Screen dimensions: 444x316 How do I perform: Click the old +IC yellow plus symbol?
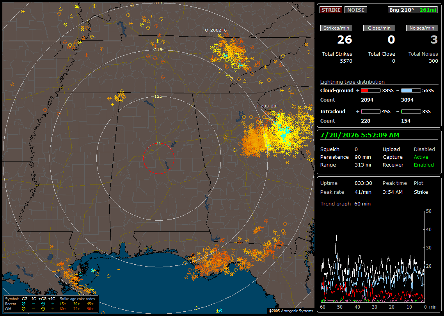(x=53, y=309)
